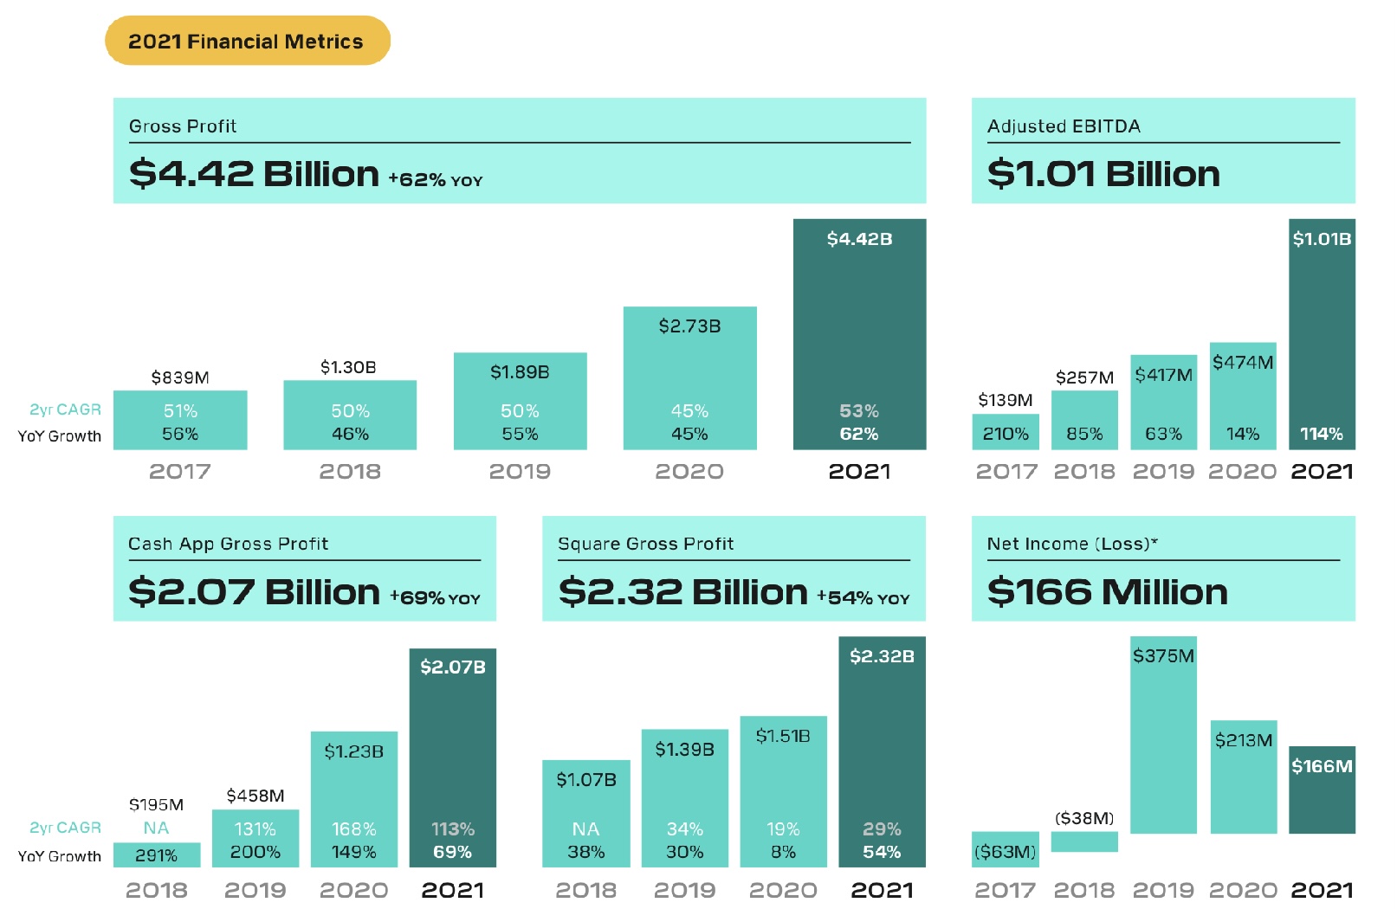Select the $2.07B Cash App bar
The width and height of the screenshot is (1397, 909).
[452, 757]
